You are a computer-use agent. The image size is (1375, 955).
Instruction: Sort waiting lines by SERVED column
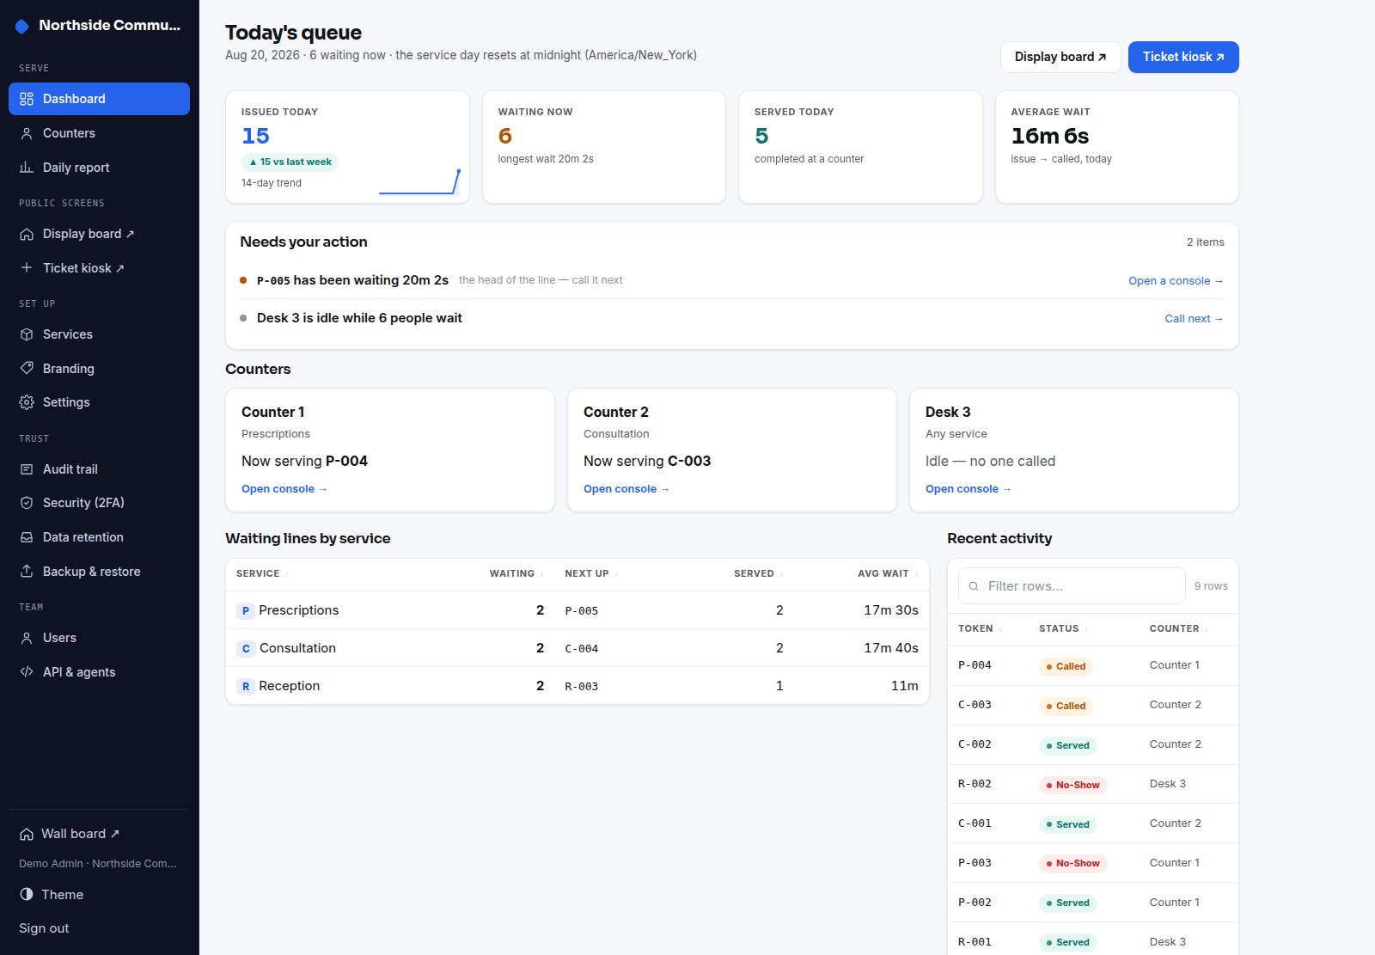tap(758, 573)
